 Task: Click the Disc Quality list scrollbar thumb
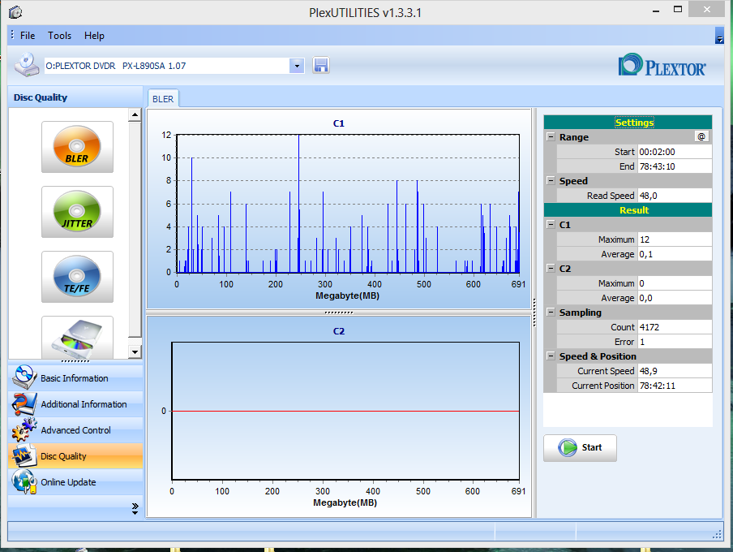[135, 229]
